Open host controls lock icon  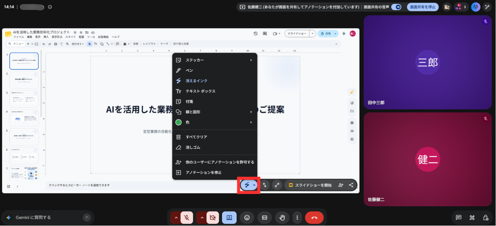[x=486, y=217]
